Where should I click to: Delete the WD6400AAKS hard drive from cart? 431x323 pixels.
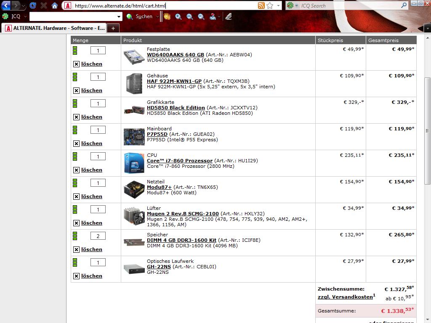pos(91,64)
